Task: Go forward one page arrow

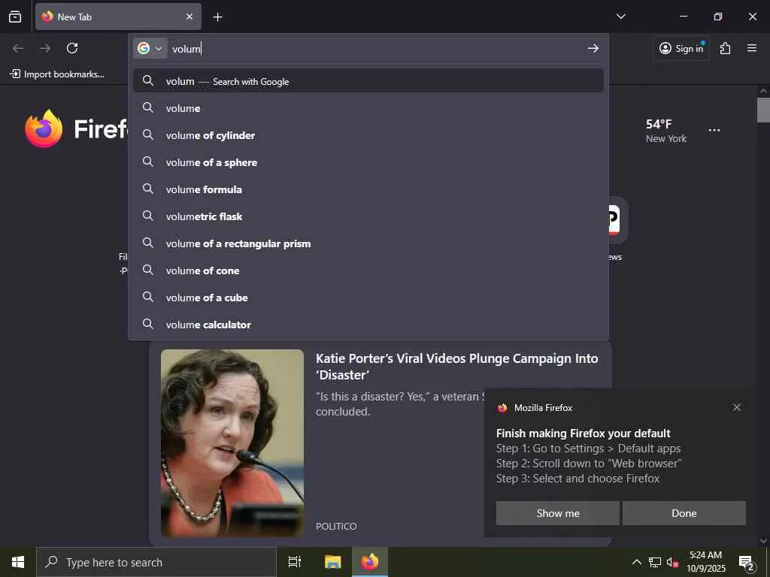Action: tap(45, 48)
